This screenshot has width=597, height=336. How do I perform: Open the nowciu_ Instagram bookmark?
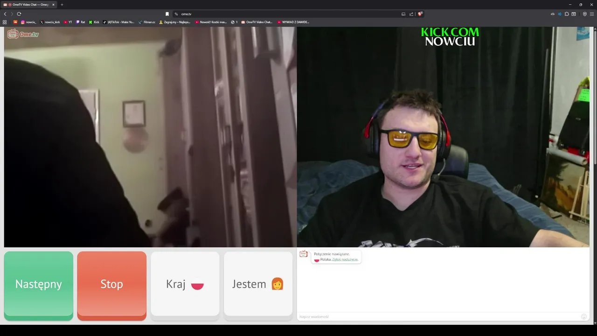pyautogui.click(x=28, y=22)
